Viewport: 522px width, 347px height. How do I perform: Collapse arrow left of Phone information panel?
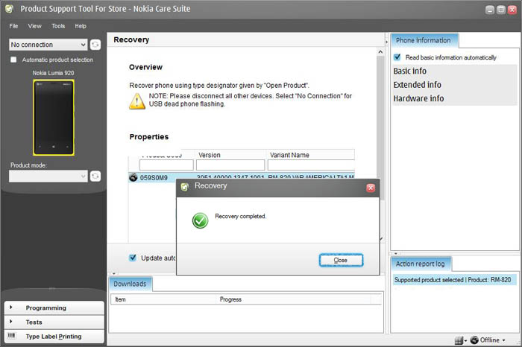click(x=386, y=42)
